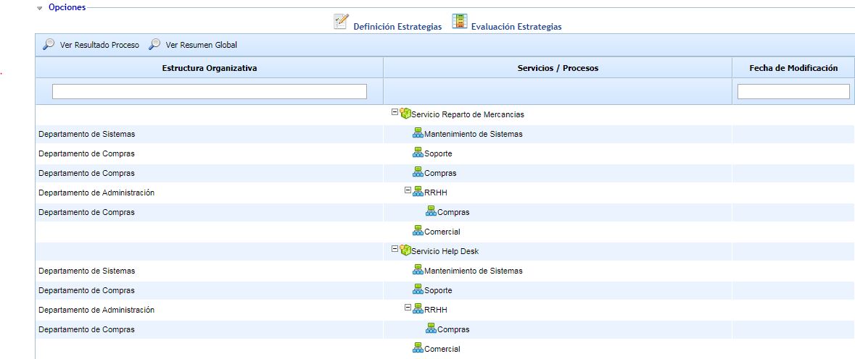Collapse RRHH node under Servicio Help Desk

pyautogui.click(x=408, y=308)
